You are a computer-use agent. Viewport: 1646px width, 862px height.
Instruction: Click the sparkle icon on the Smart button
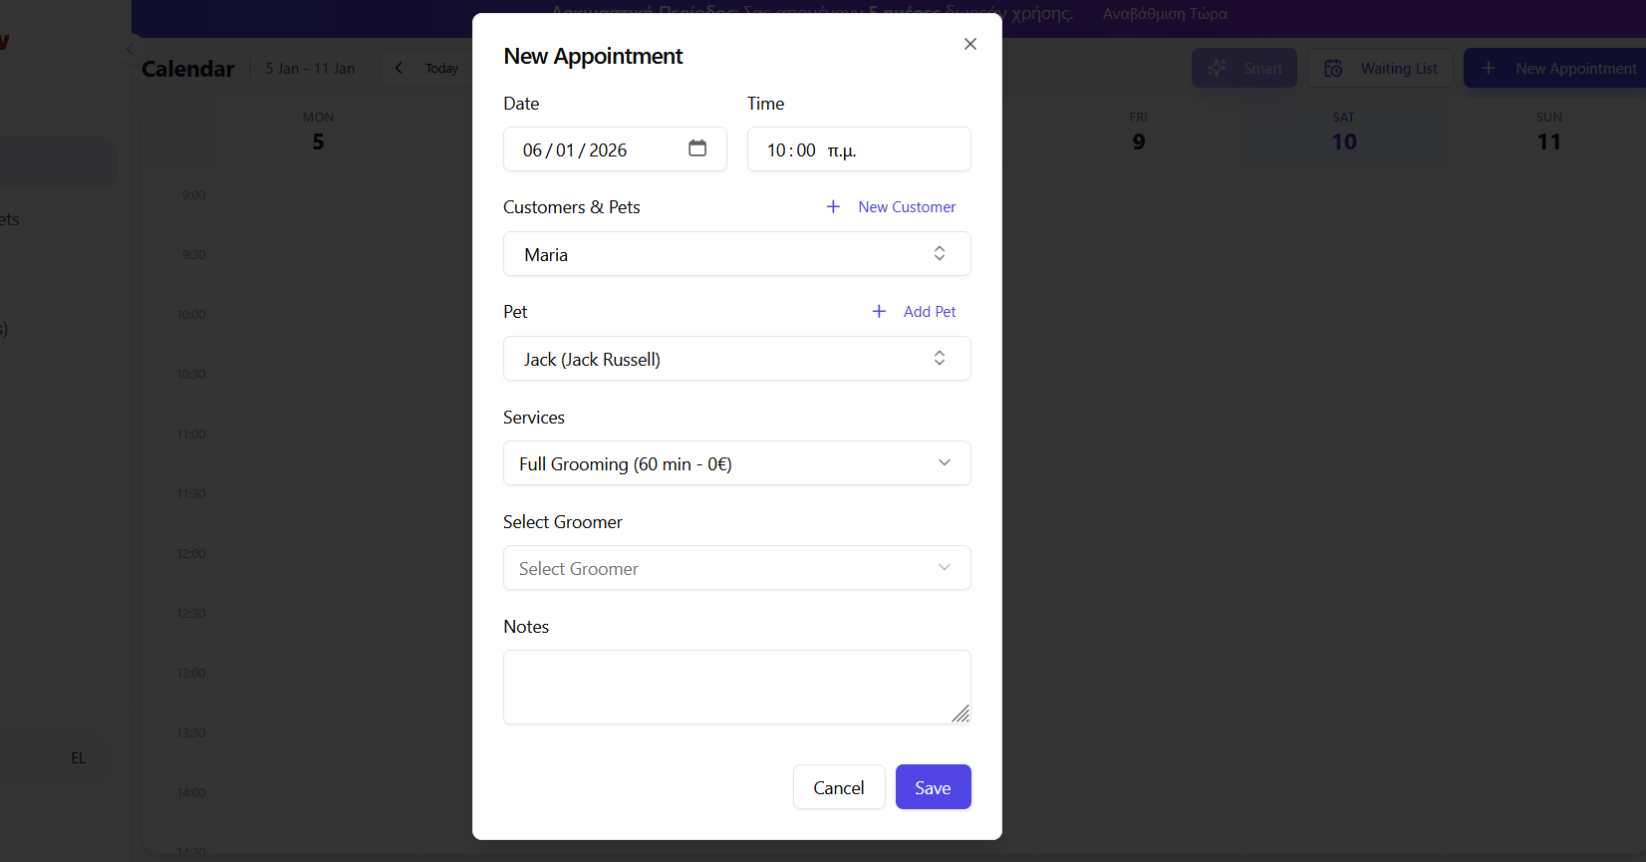click(1217, 68)
